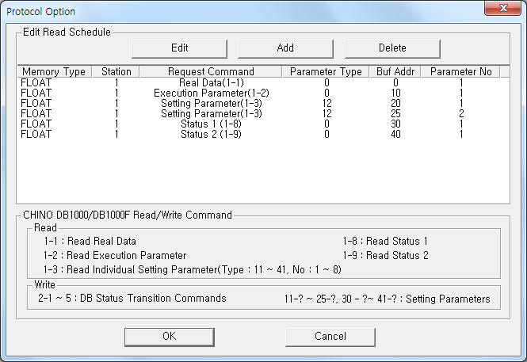
Task: Select Setting Parameter row with Buf Addr 20
Action: [211, 103]
